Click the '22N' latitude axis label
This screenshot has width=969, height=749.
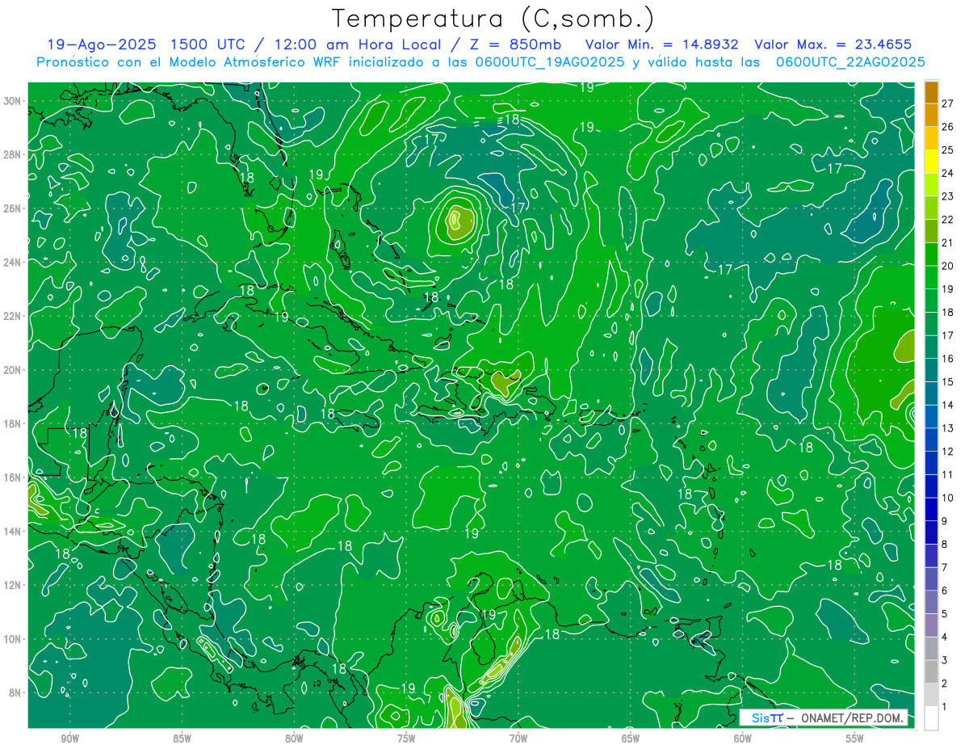point(12,316)
